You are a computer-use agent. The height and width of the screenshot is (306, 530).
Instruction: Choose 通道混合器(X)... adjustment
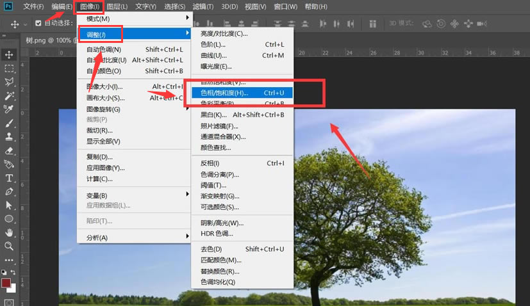(x=242, y=137)
